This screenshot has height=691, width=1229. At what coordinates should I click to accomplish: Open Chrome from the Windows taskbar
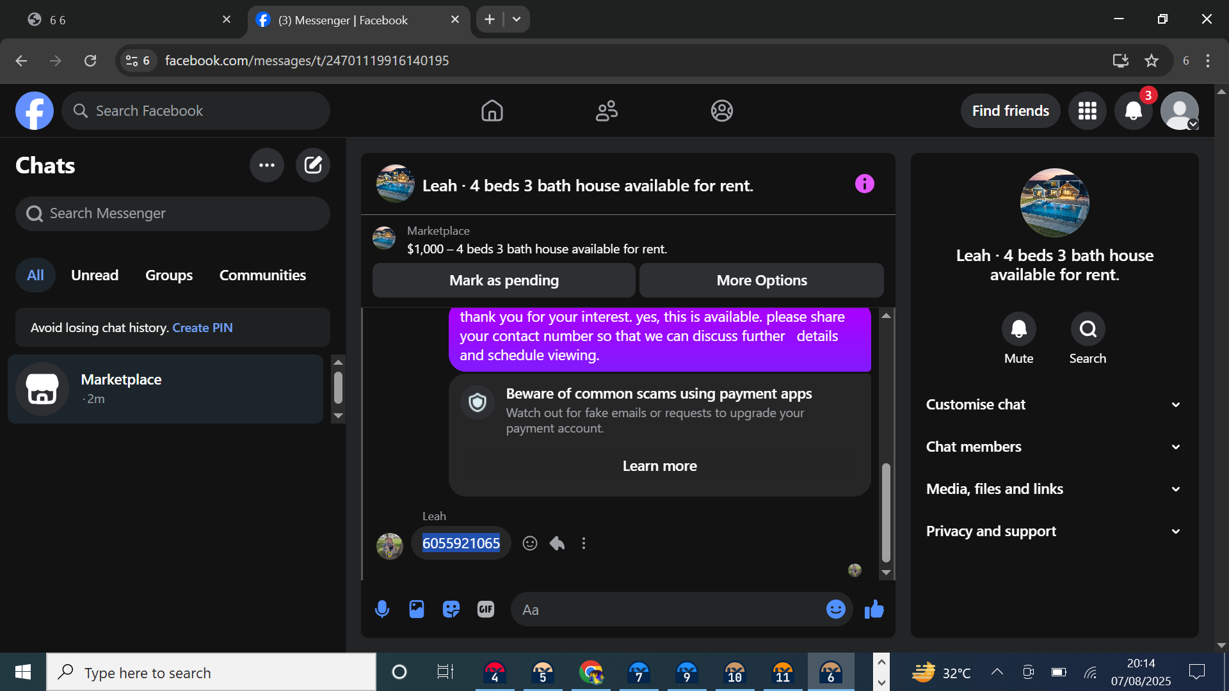[591, 672]
